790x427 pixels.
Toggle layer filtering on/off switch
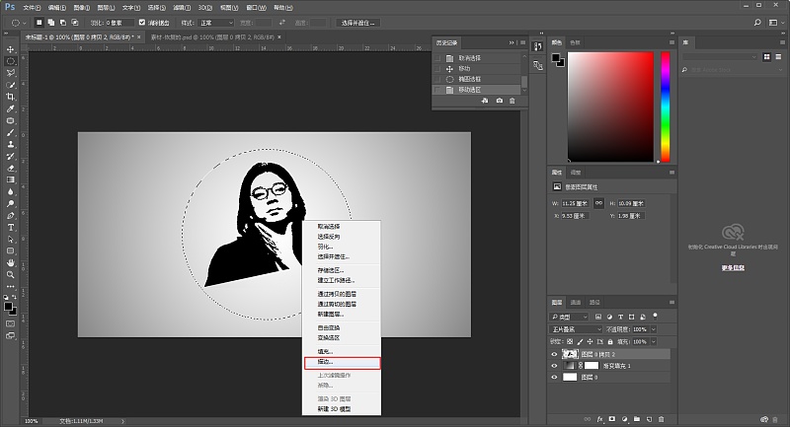pos(655,316)
